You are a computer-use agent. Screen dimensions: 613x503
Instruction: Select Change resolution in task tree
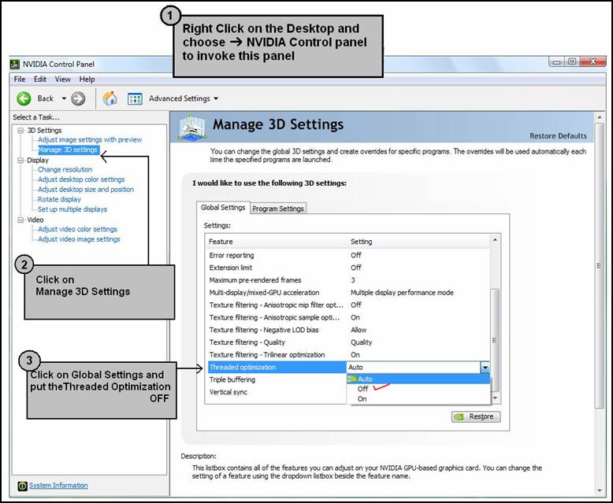pos(65,169)
